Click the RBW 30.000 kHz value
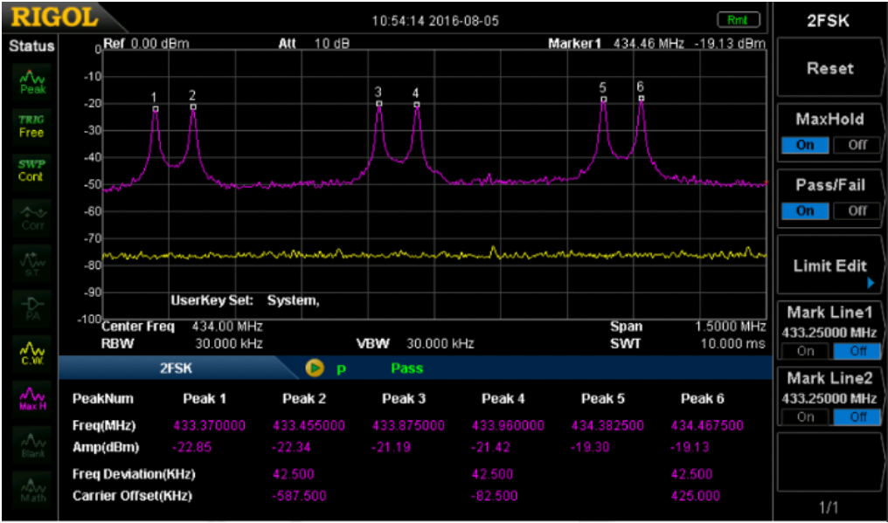 229,343
